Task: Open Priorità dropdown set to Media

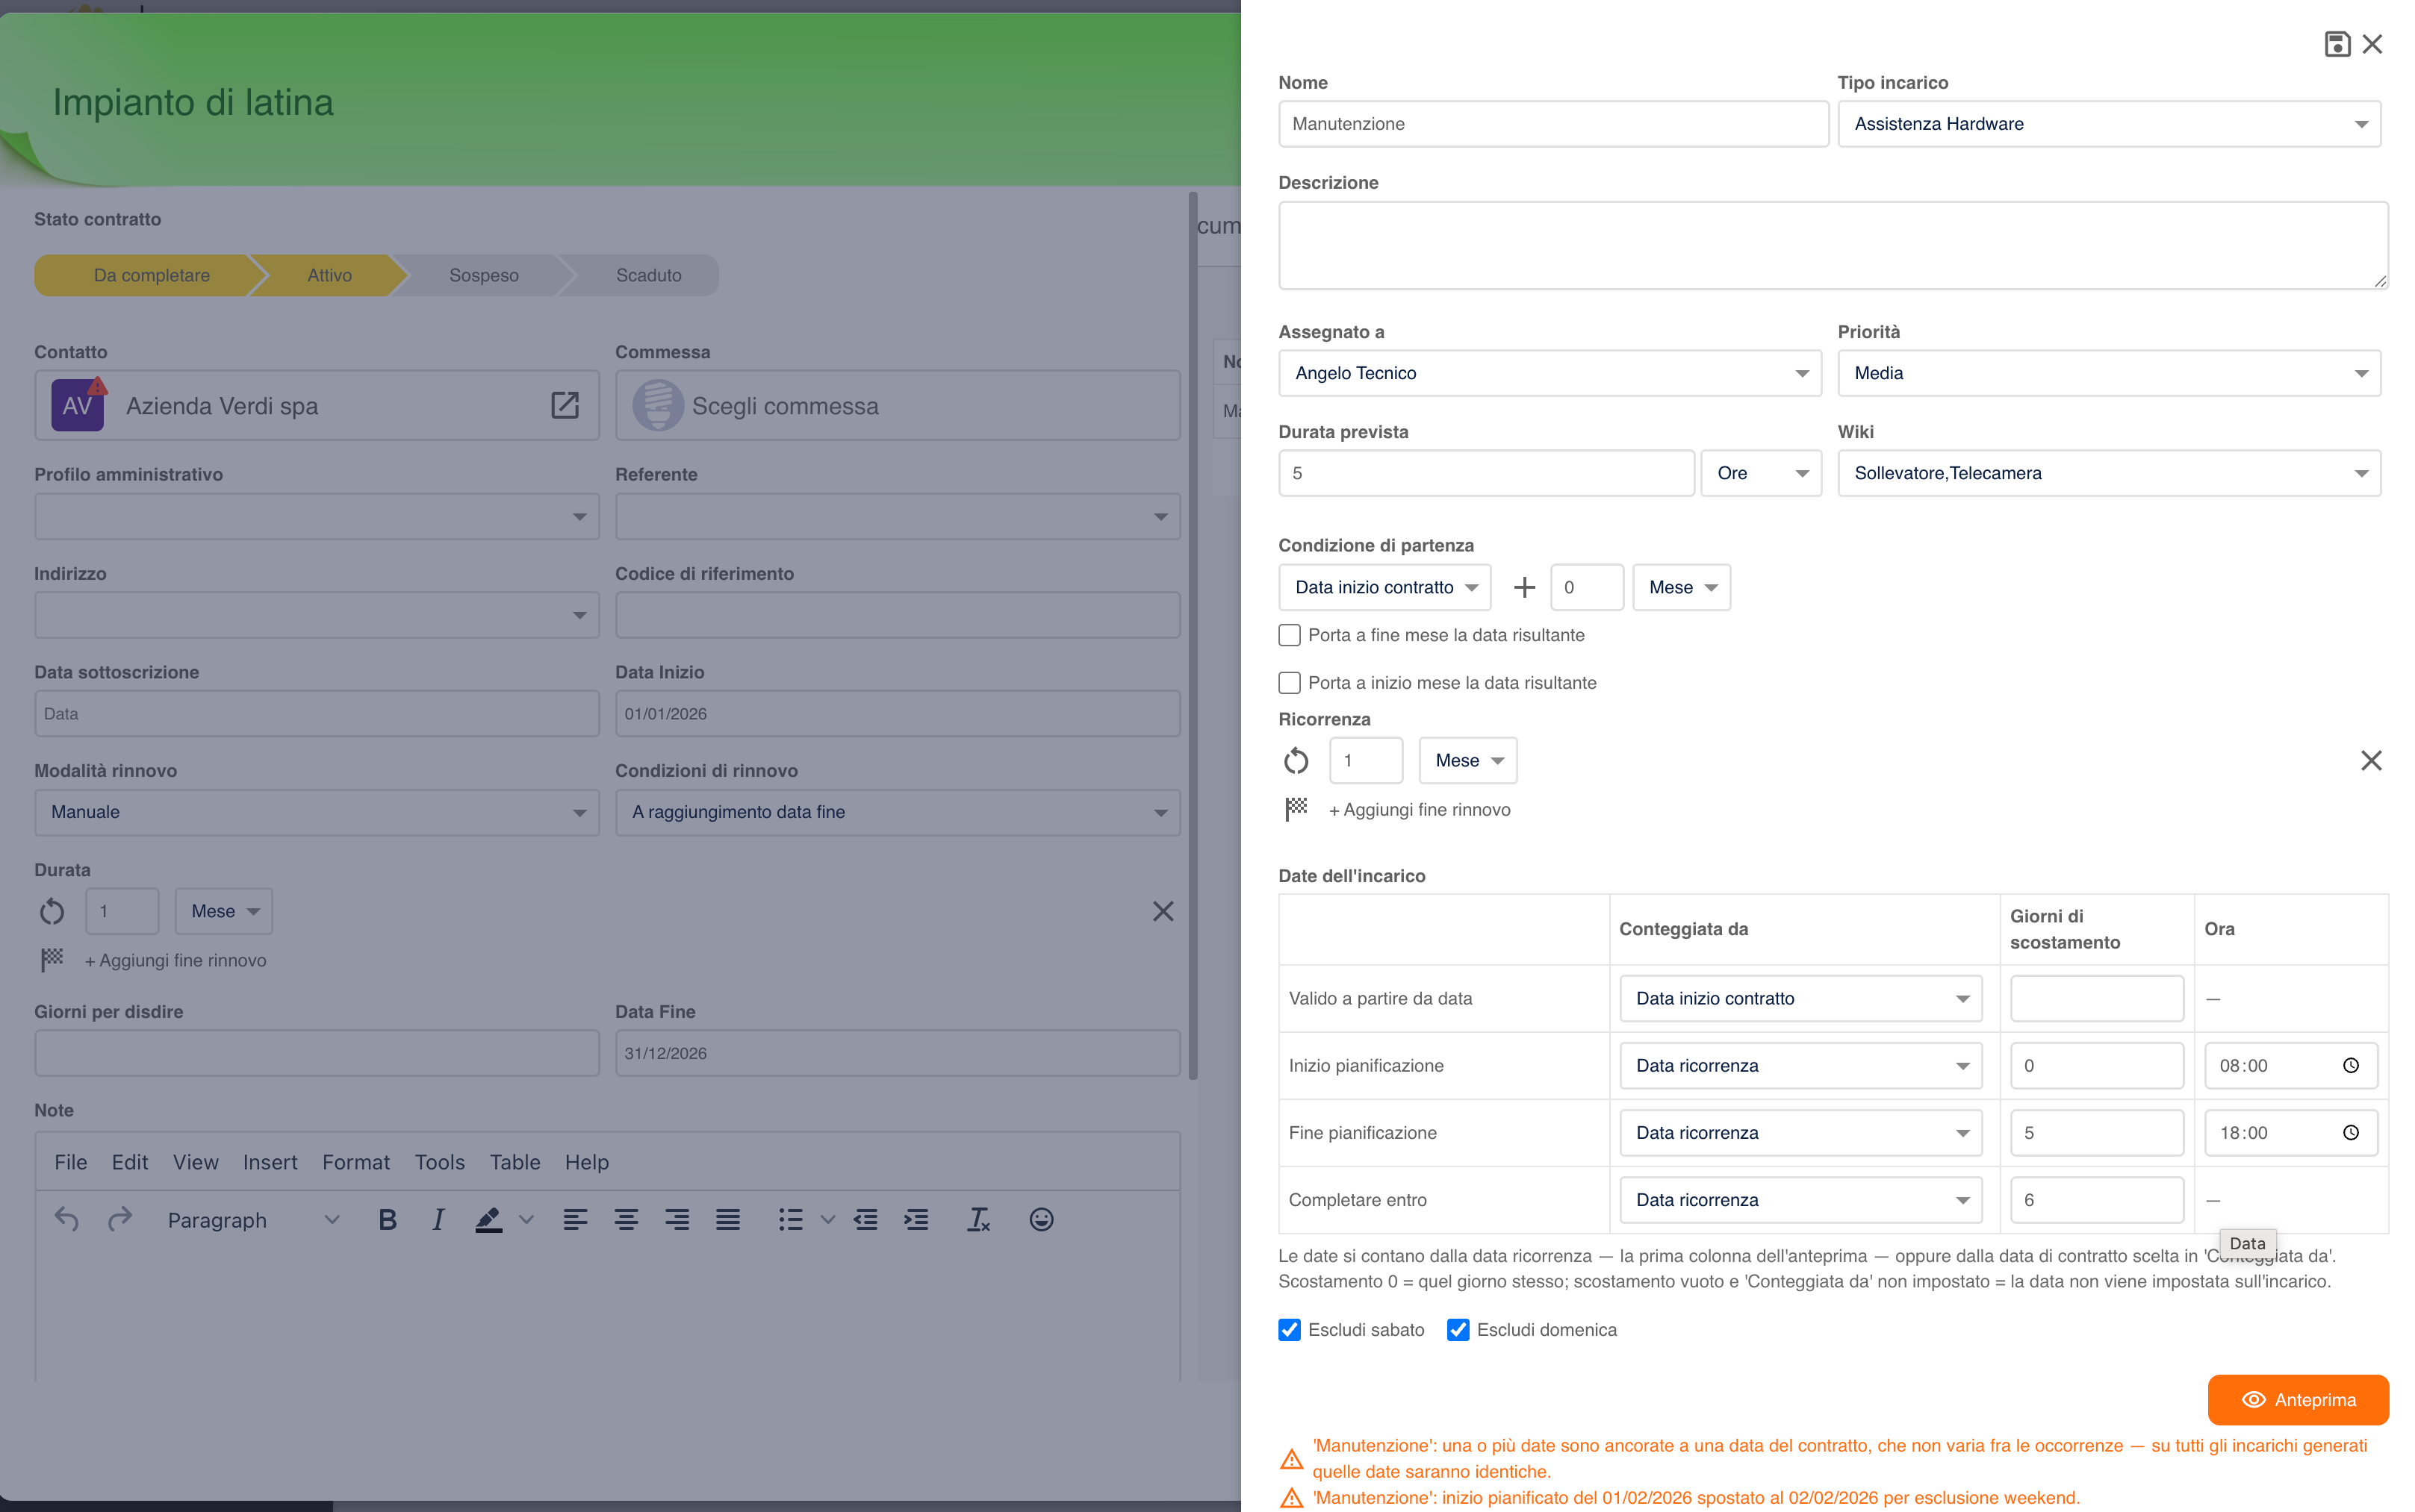Action: pyautogui.click(x=2109, y=373)
